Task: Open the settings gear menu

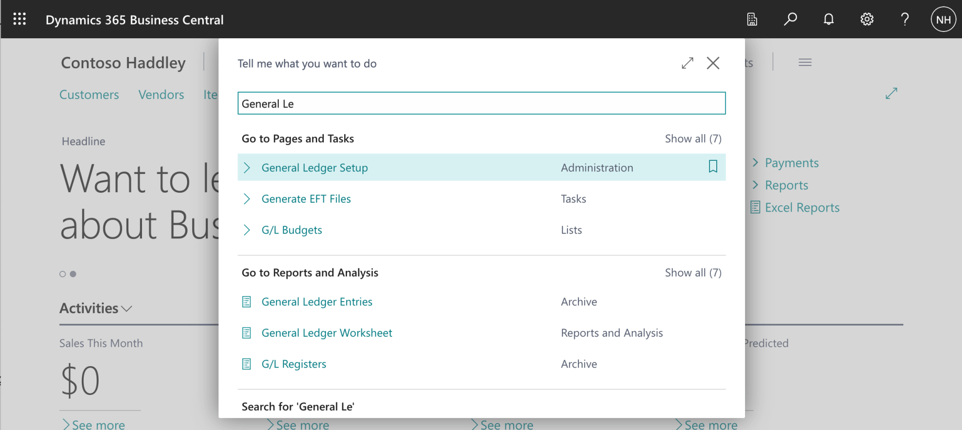Action: pos(867,19)
